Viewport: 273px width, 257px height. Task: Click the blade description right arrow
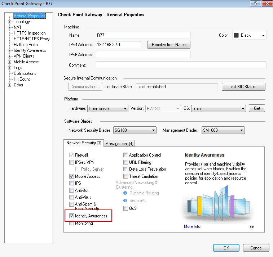point(253,227)
